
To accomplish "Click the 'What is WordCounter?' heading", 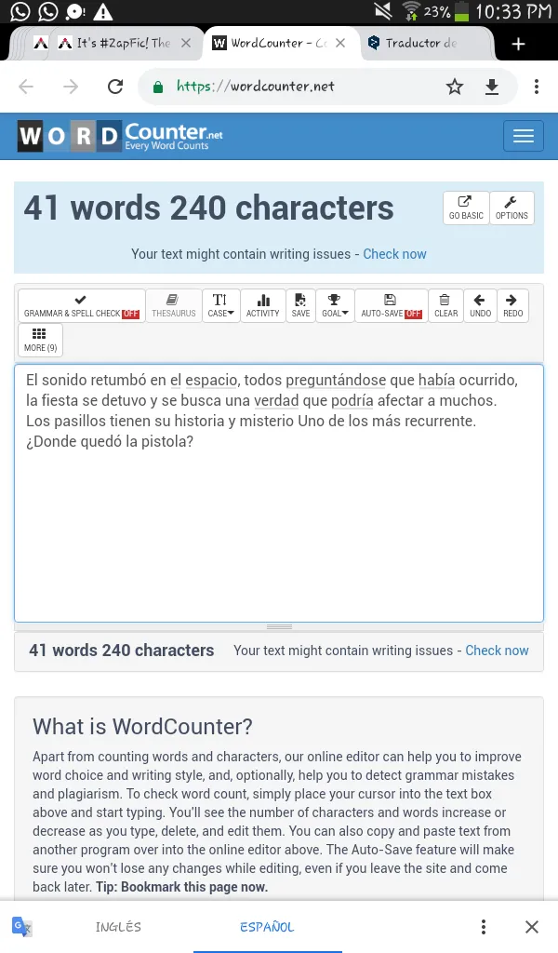I will [142, 726].
